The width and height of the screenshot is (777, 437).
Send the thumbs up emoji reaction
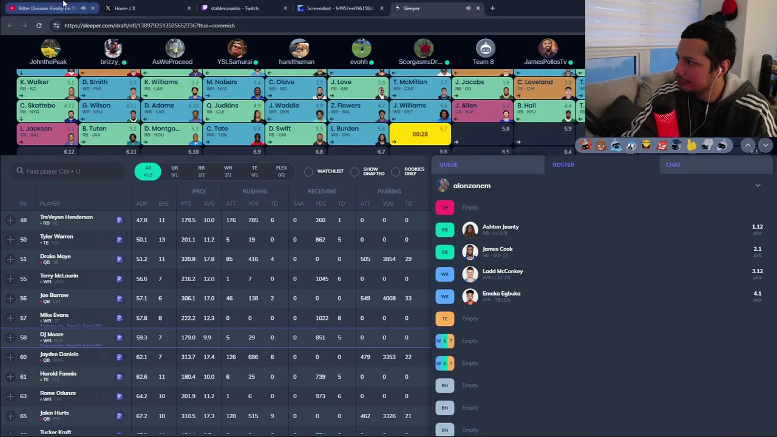(x=691, y=145)
